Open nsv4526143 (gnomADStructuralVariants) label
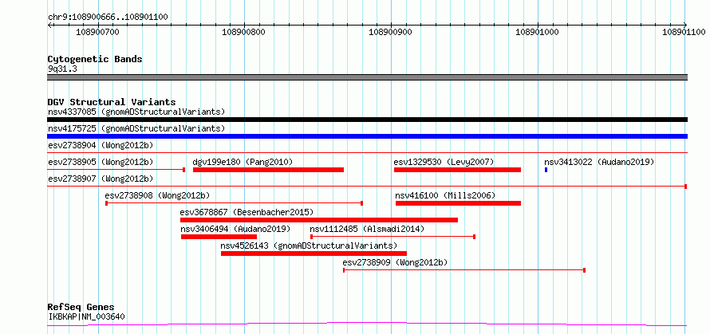The width and height of the screenshot is (710, 334). (309, 246)
